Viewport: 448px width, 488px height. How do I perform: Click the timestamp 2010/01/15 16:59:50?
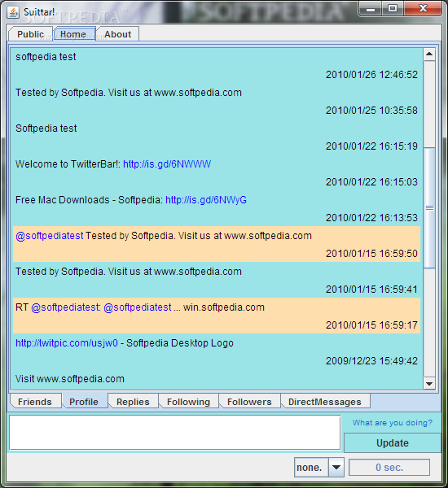371,253
